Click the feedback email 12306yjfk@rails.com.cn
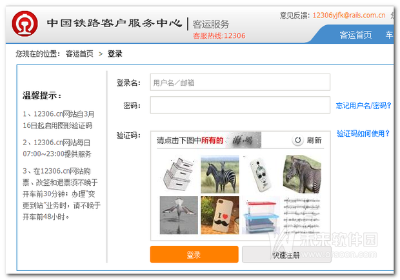This screenshot has height=280, width=400. pos(349,15)
